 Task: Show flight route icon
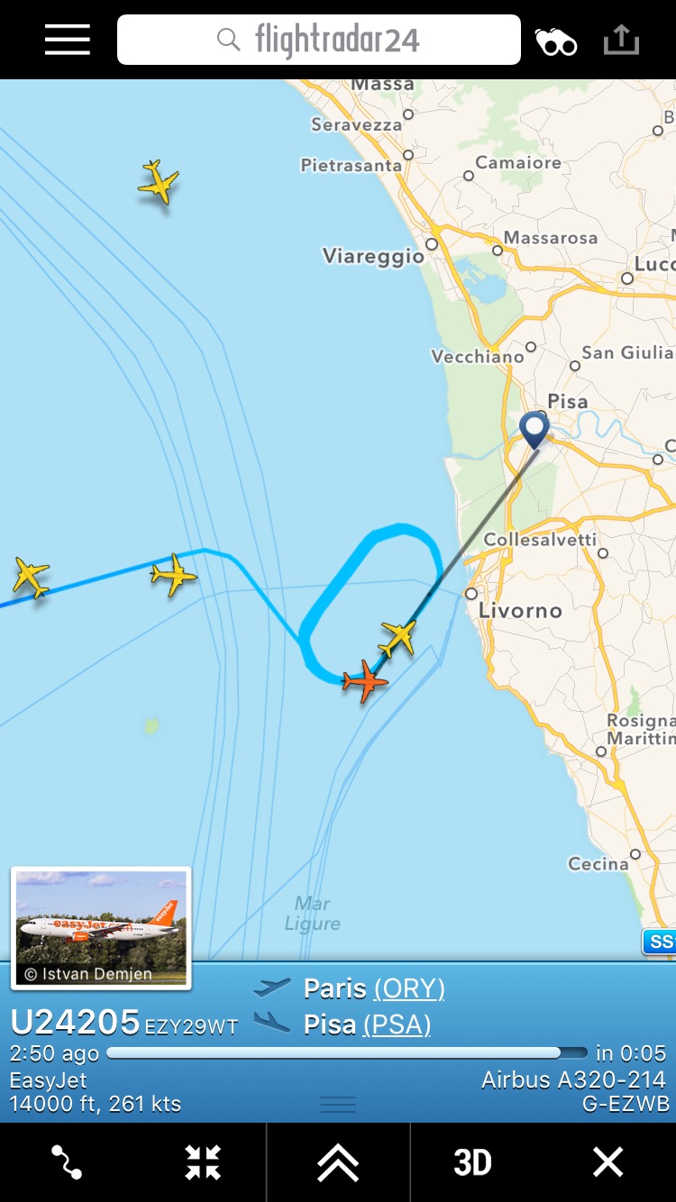click(x=68, y=1162)
